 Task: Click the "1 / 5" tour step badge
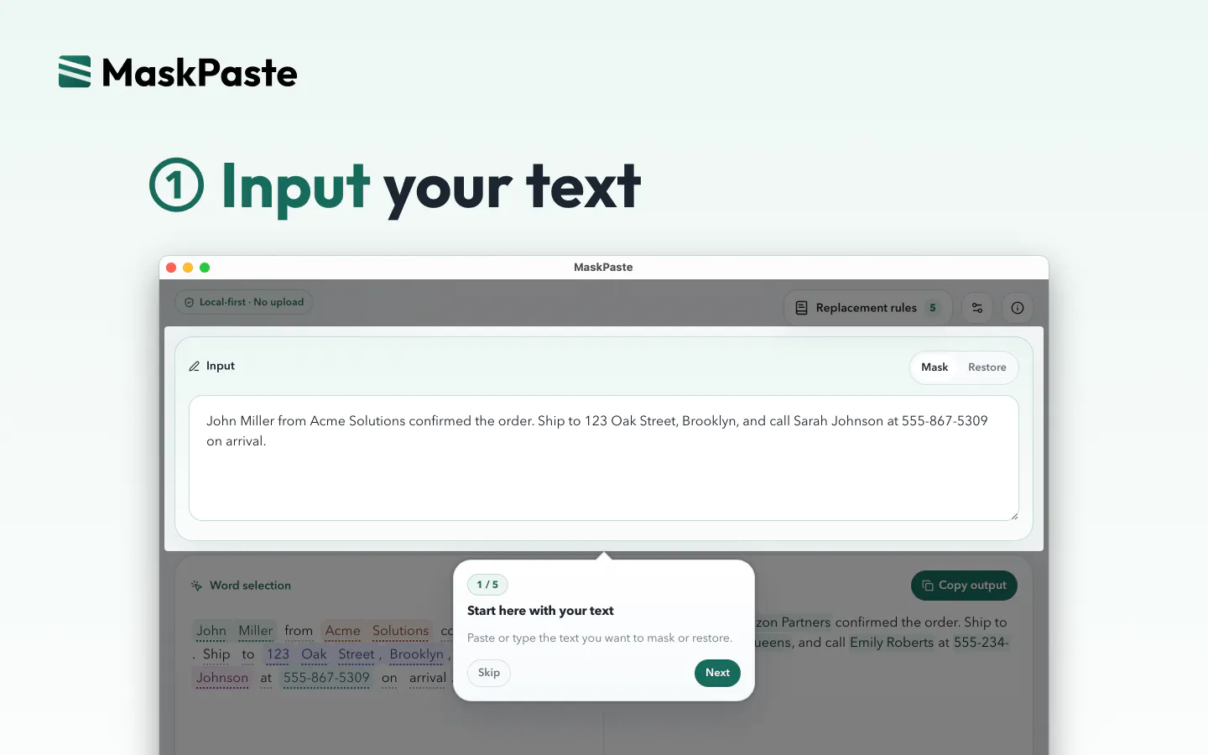tap(487, 585)
